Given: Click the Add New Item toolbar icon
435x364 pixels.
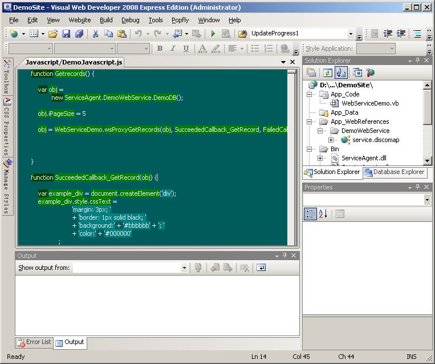Looking at the screenshot, I should [x=34, y=34].
